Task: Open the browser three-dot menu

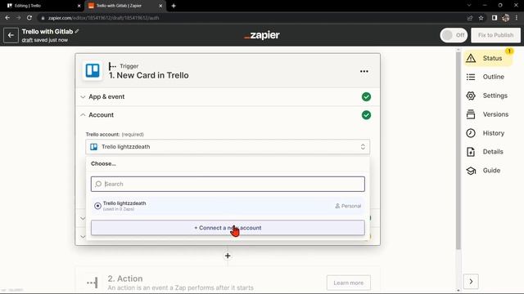Action: [x=517, y=18]
